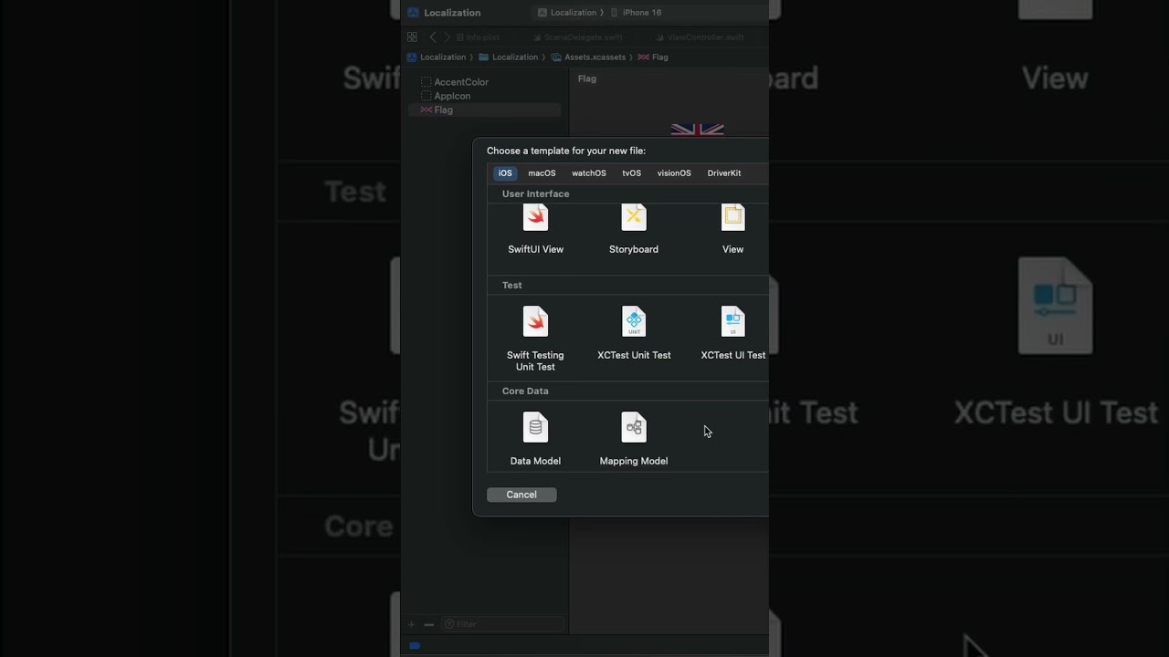Remove asset with the minus button
The width and height of the screenshot is (1169, 657).
(x=428, y=624)
